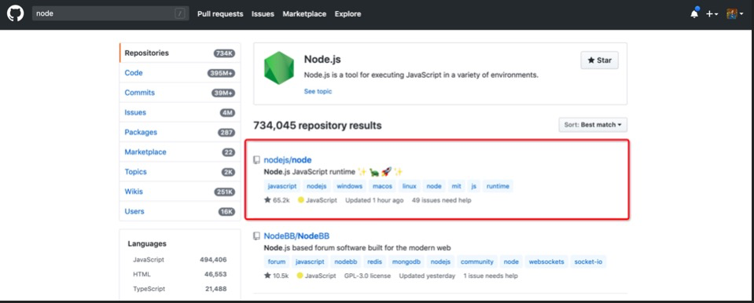Screen dimensions: 754x303
Task: Click the js topic tag
Action: (474, 186)
